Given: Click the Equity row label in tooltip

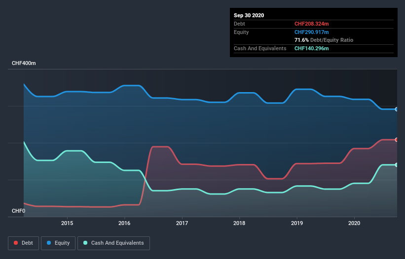Looking at the screenshot, I should coord(241,32).
